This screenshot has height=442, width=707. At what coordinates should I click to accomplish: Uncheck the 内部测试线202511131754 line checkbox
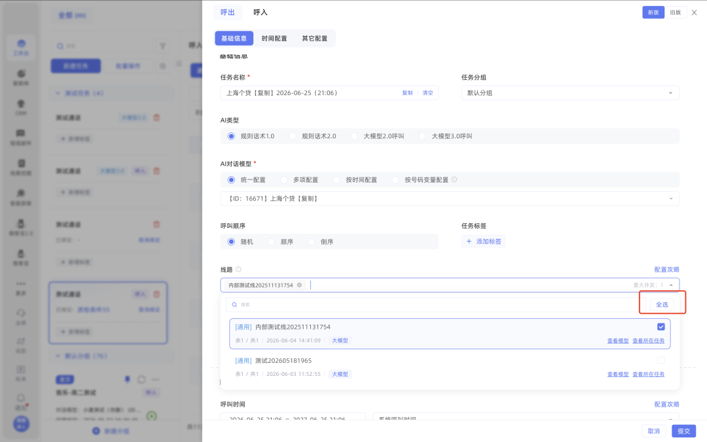coord(661,327)
